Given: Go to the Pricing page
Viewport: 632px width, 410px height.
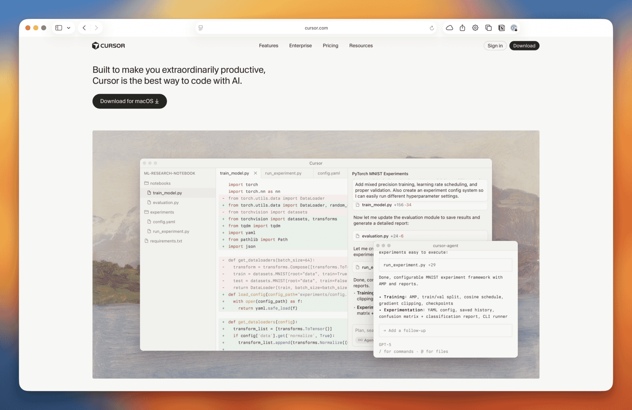Looking at the screenshot, I should coord(330,45).
